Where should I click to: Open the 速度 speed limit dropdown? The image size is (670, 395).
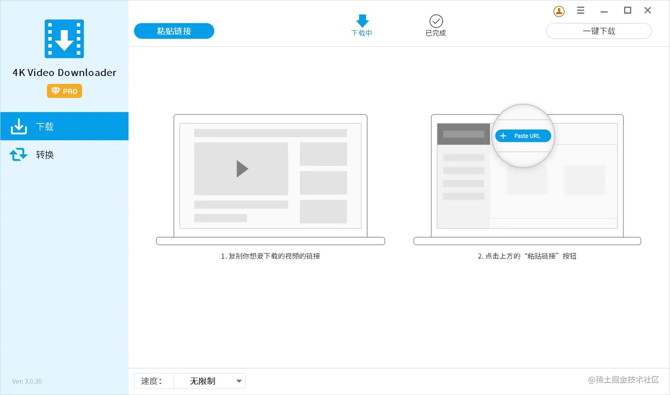[210, 381]
